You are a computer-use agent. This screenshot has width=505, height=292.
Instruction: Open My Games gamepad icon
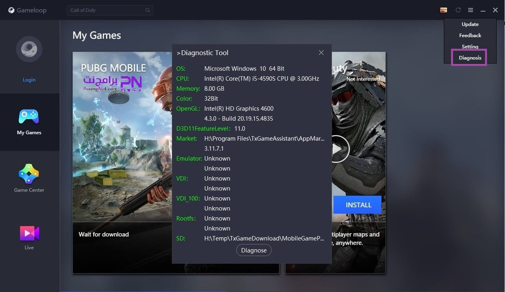[29, 117]
